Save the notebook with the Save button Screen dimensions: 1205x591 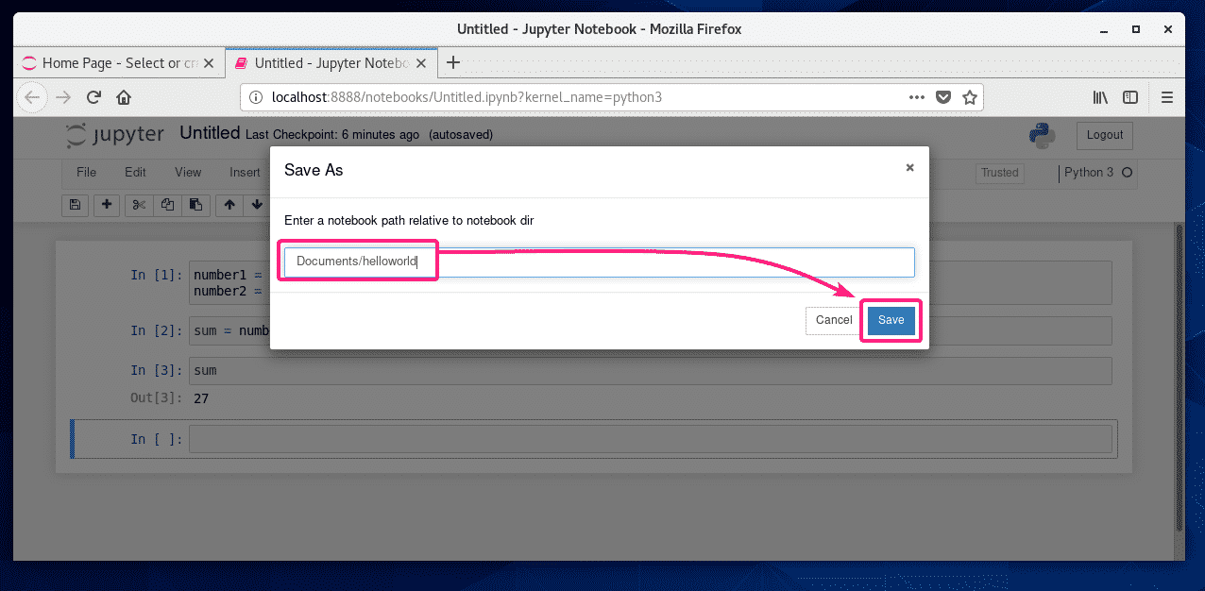[890, 320]
